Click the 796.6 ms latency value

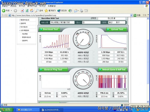(104, 93)
